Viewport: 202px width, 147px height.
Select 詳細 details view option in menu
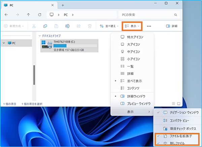[x=132, y=74]
